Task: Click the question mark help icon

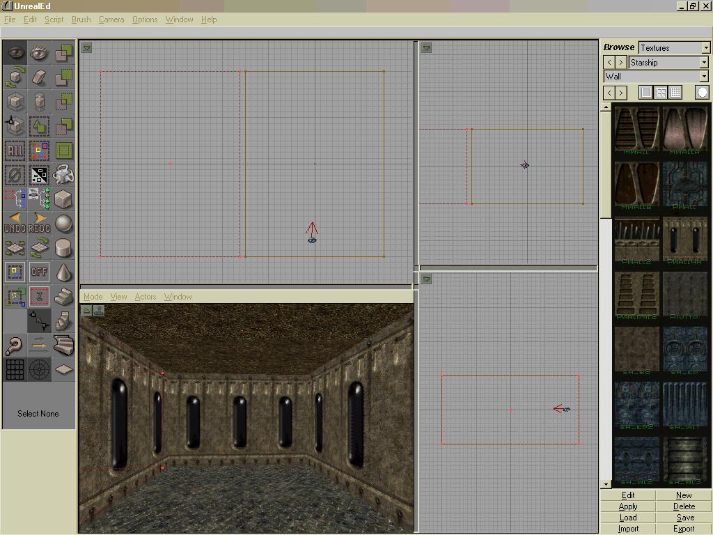Action: pyautogui.click(x=15, y=346)
